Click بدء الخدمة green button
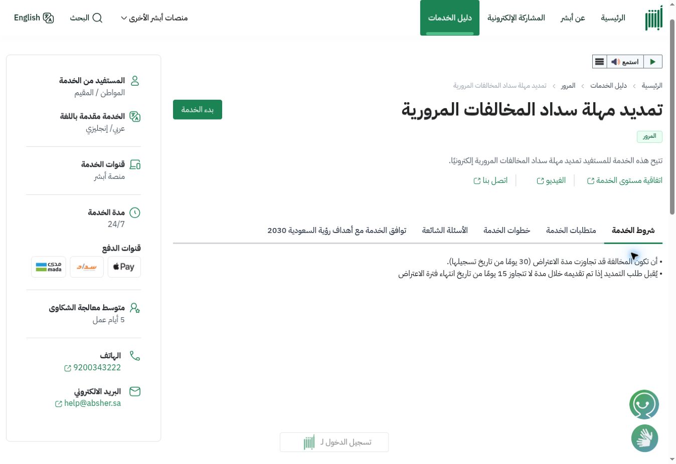676x464 pixels. pyautogui.click(x=198, y=110)
